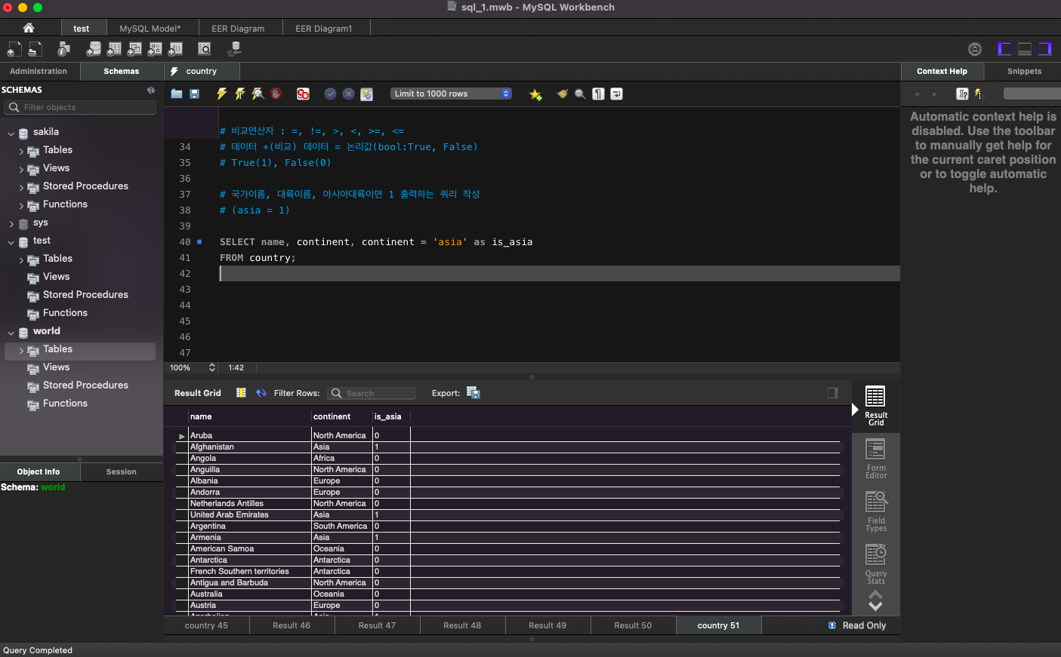Click Filter objects search field
This screenshot has width=1061, height=657.
[82, 107]
